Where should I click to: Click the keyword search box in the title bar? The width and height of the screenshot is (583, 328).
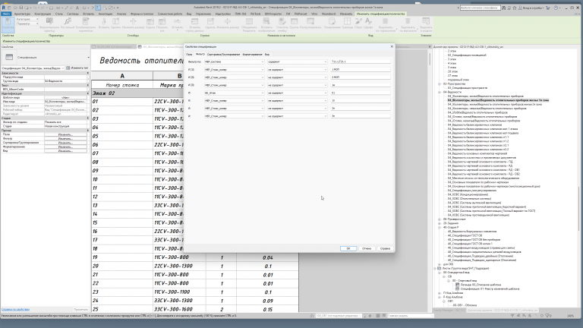[x=480, y=8]
